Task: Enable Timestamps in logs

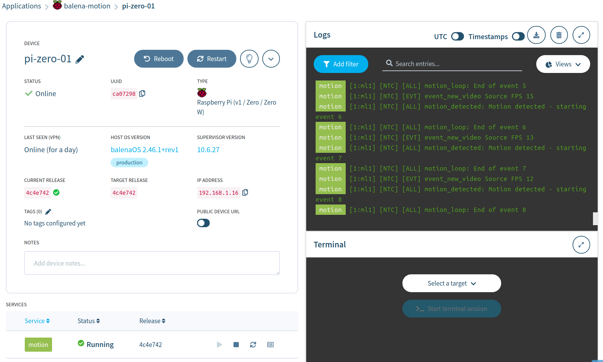Action: click(x=518, y=37)
